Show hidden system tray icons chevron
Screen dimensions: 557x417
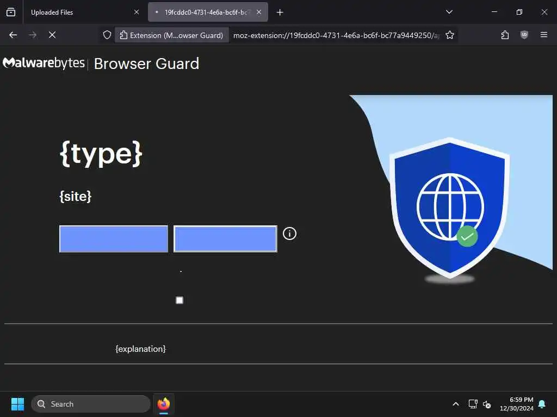[456, 404]
